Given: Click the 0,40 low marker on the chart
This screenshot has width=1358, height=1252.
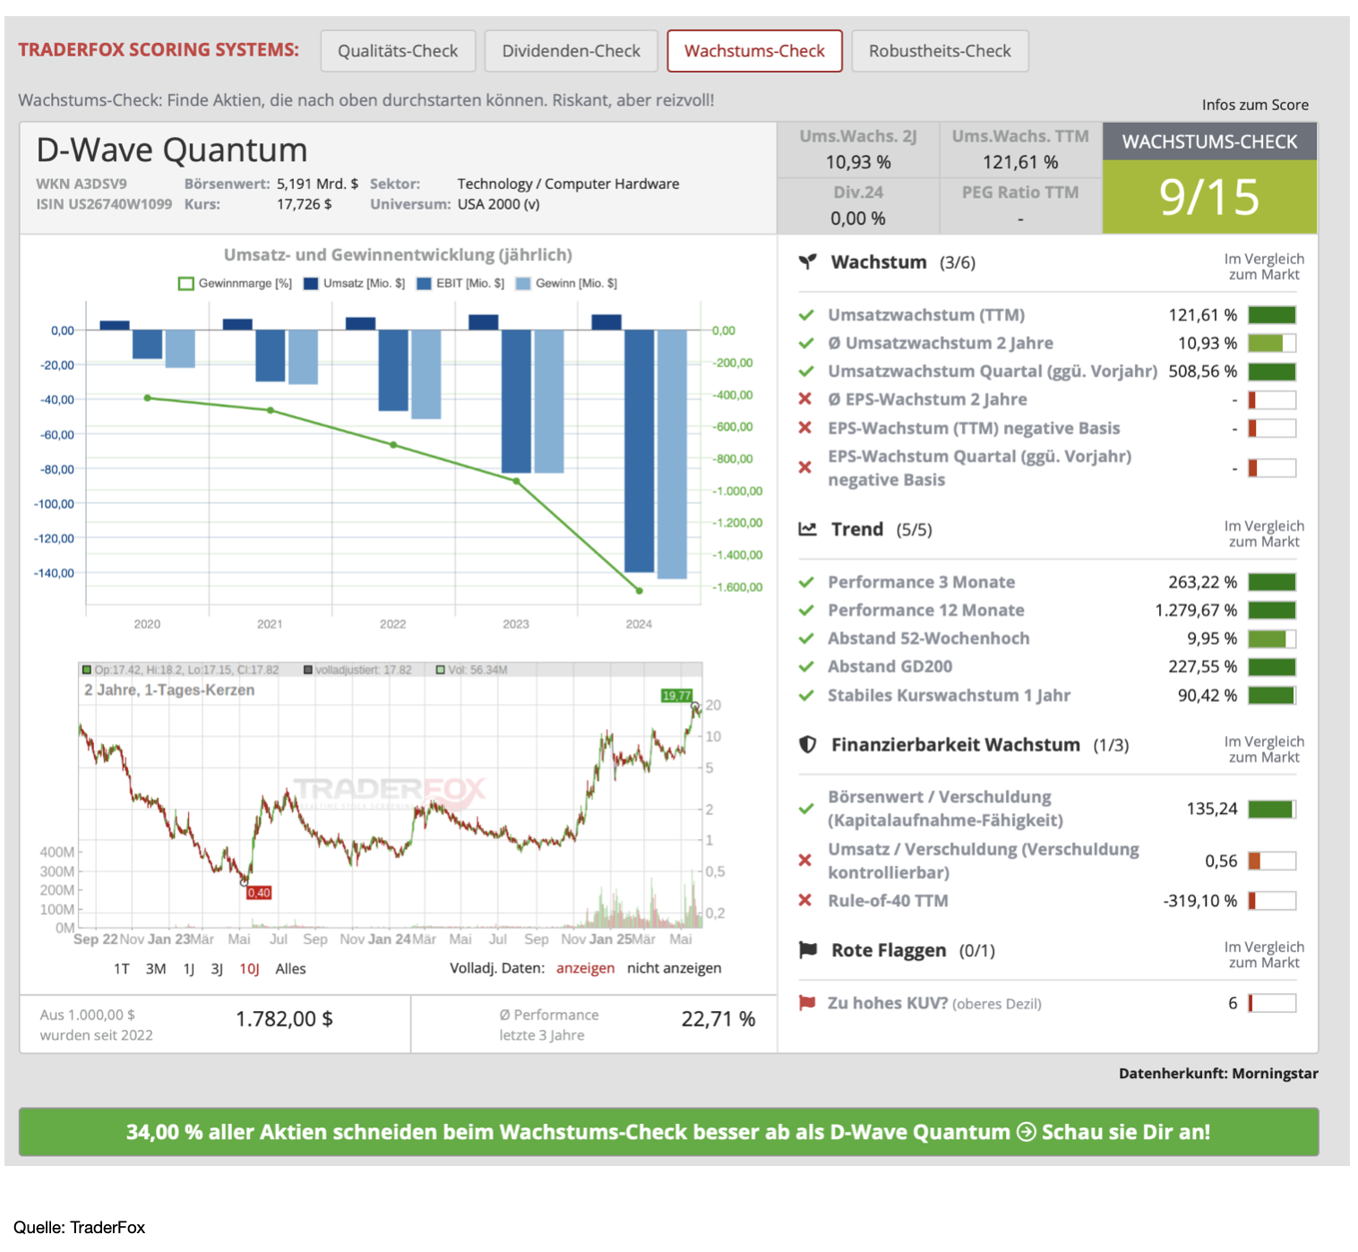Looking at the screenshot, I should click(259, 893).
